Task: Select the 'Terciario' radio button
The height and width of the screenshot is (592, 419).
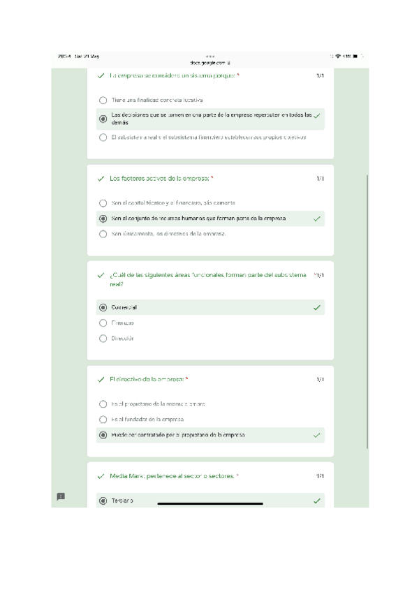Action: pos(103,501)
